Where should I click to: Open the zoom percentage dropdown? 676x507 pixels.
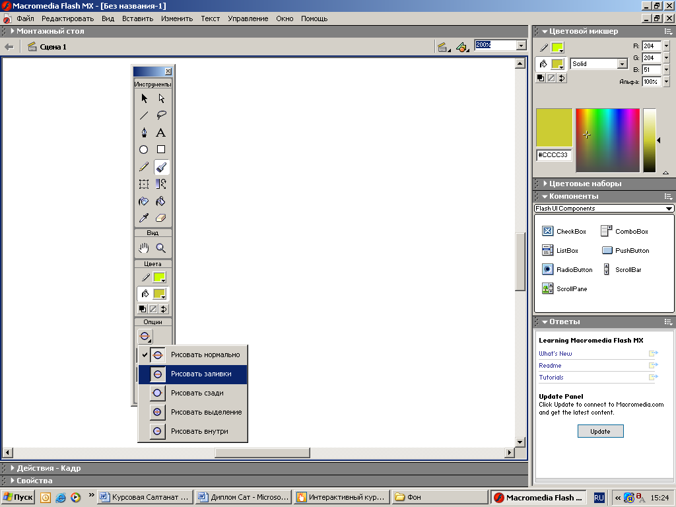[x=522, y=46]
